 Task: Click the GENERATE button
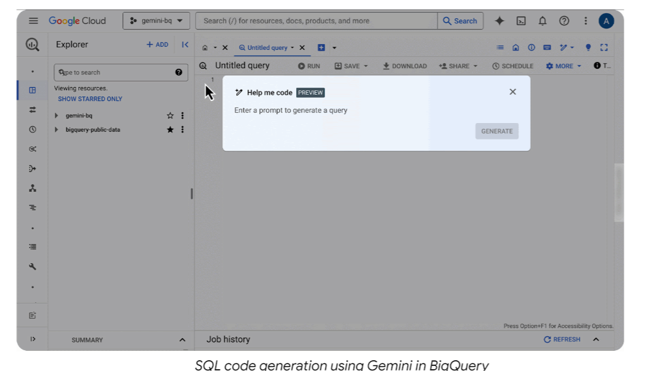click(497, 131)
